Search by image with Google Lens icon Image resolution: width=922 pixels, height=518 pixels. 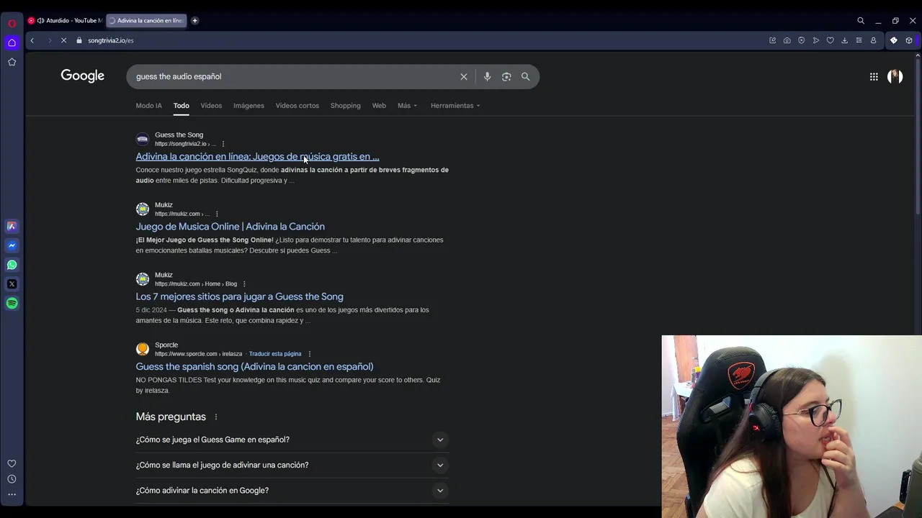click(506, 76)
